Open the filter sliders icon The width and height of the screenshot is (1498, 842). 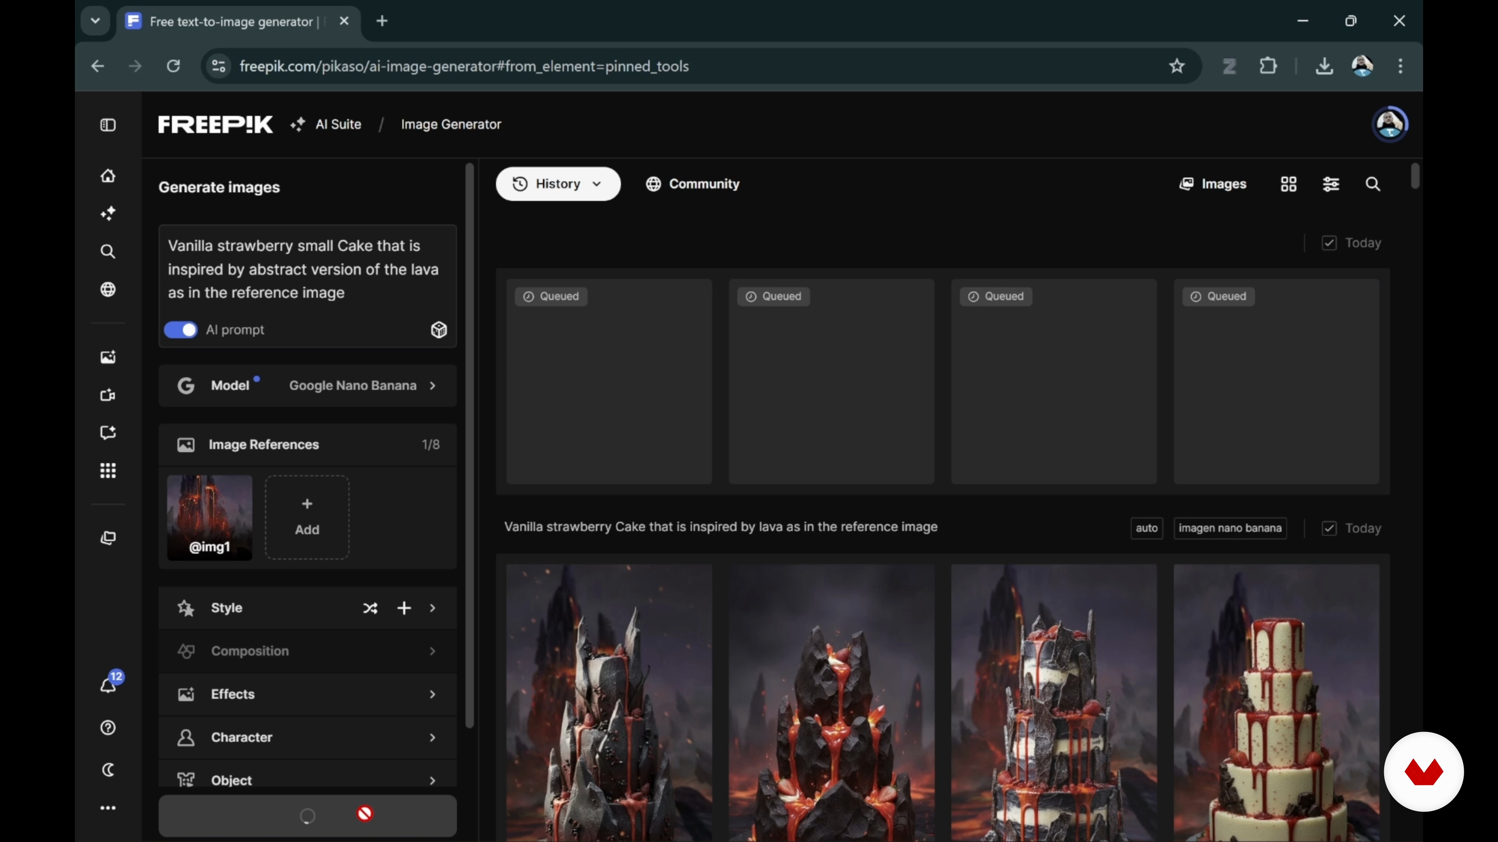(1331, 184)
